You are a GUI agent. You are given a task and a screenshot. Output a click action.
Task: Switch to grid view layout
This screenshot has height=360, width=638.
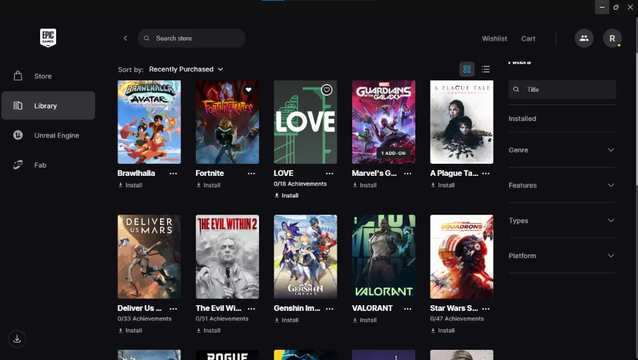tap(467, 69)
